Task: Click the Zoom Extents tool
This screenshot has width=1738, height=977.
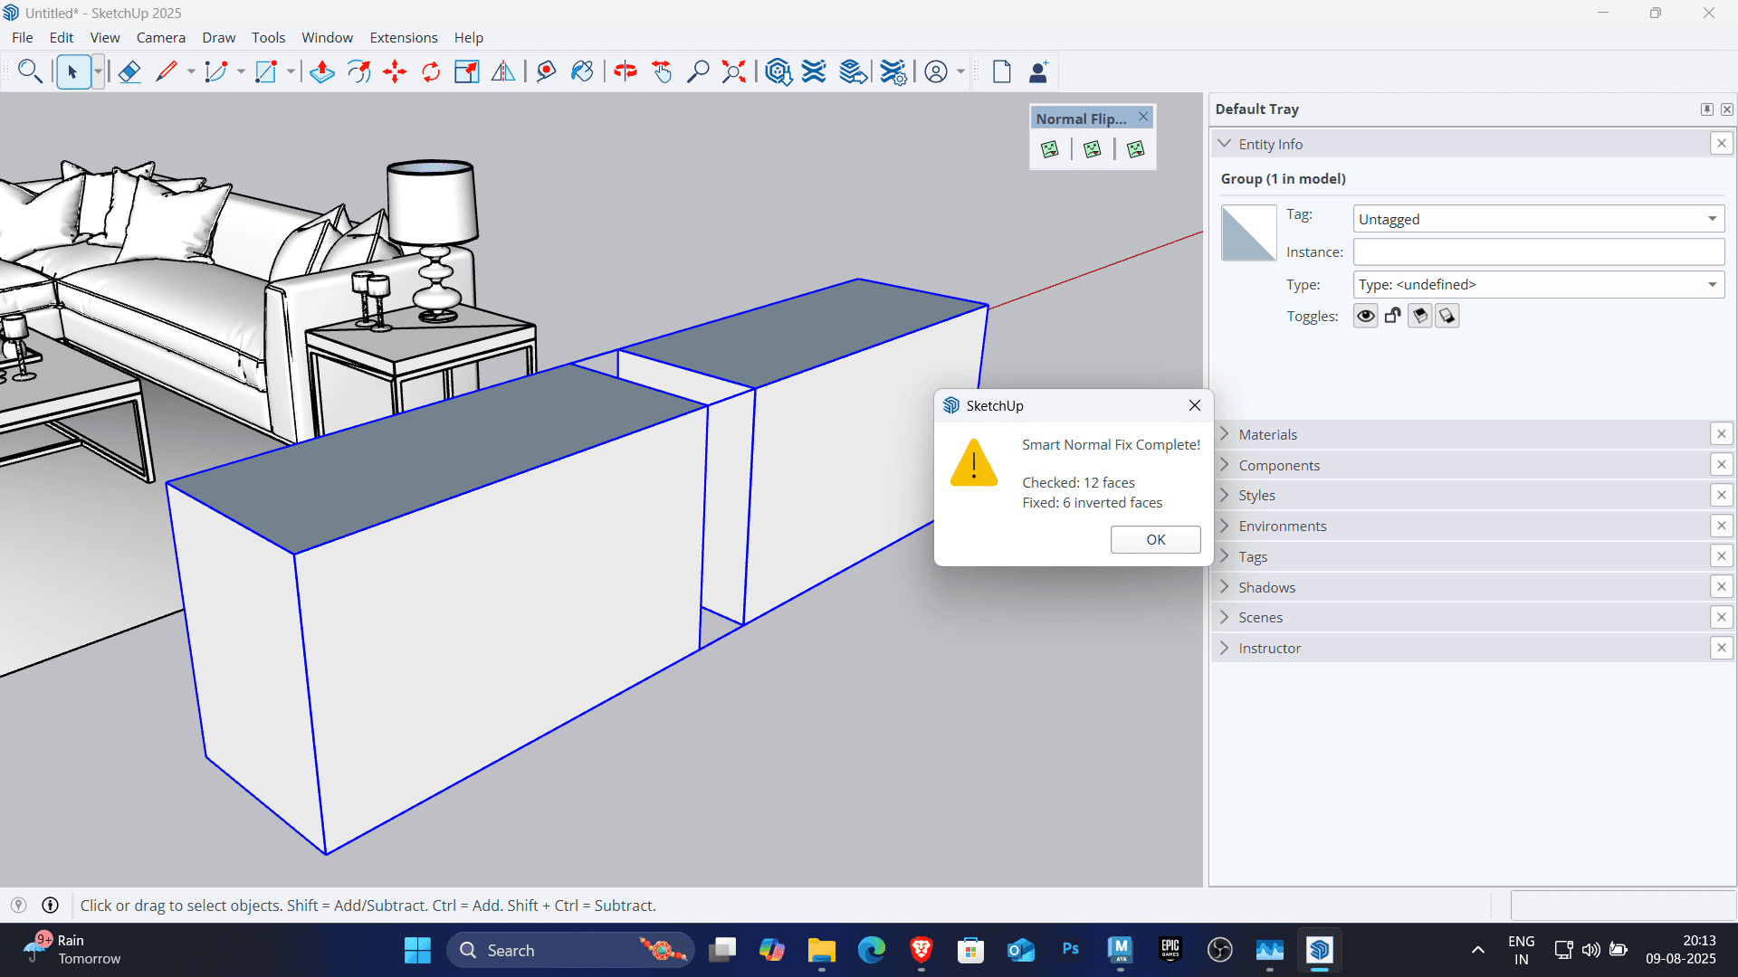Action: tap(733, 71)
